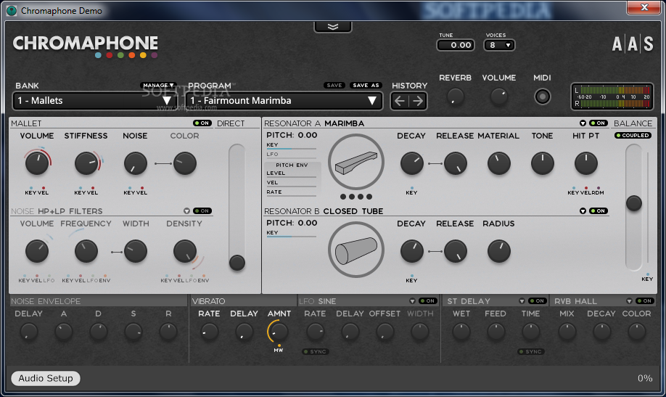Open the Voices dropdown
The height and width of the screenshot is (397, 666).
pos(499,45)
